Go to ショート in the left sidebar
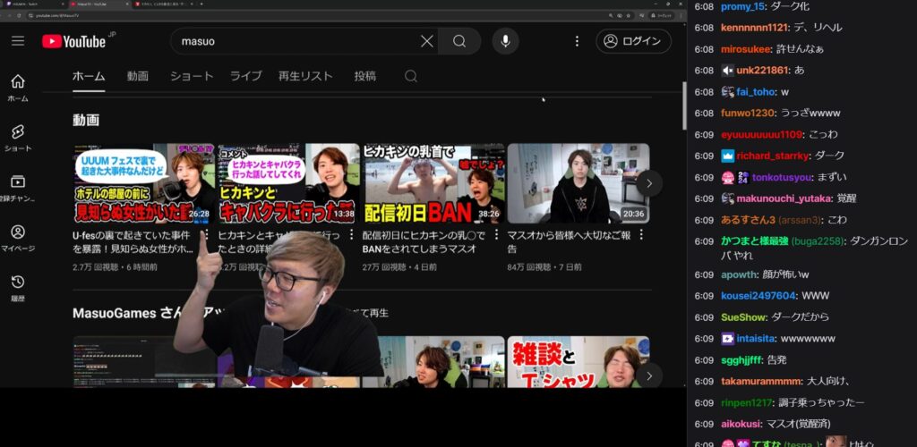The height and width of the screenshot is (447, 917). tap(18, 138)
